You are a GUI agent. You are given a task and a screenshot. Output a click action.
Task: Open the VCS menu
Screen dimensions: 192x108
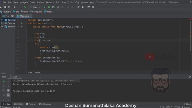pos(76,2)
